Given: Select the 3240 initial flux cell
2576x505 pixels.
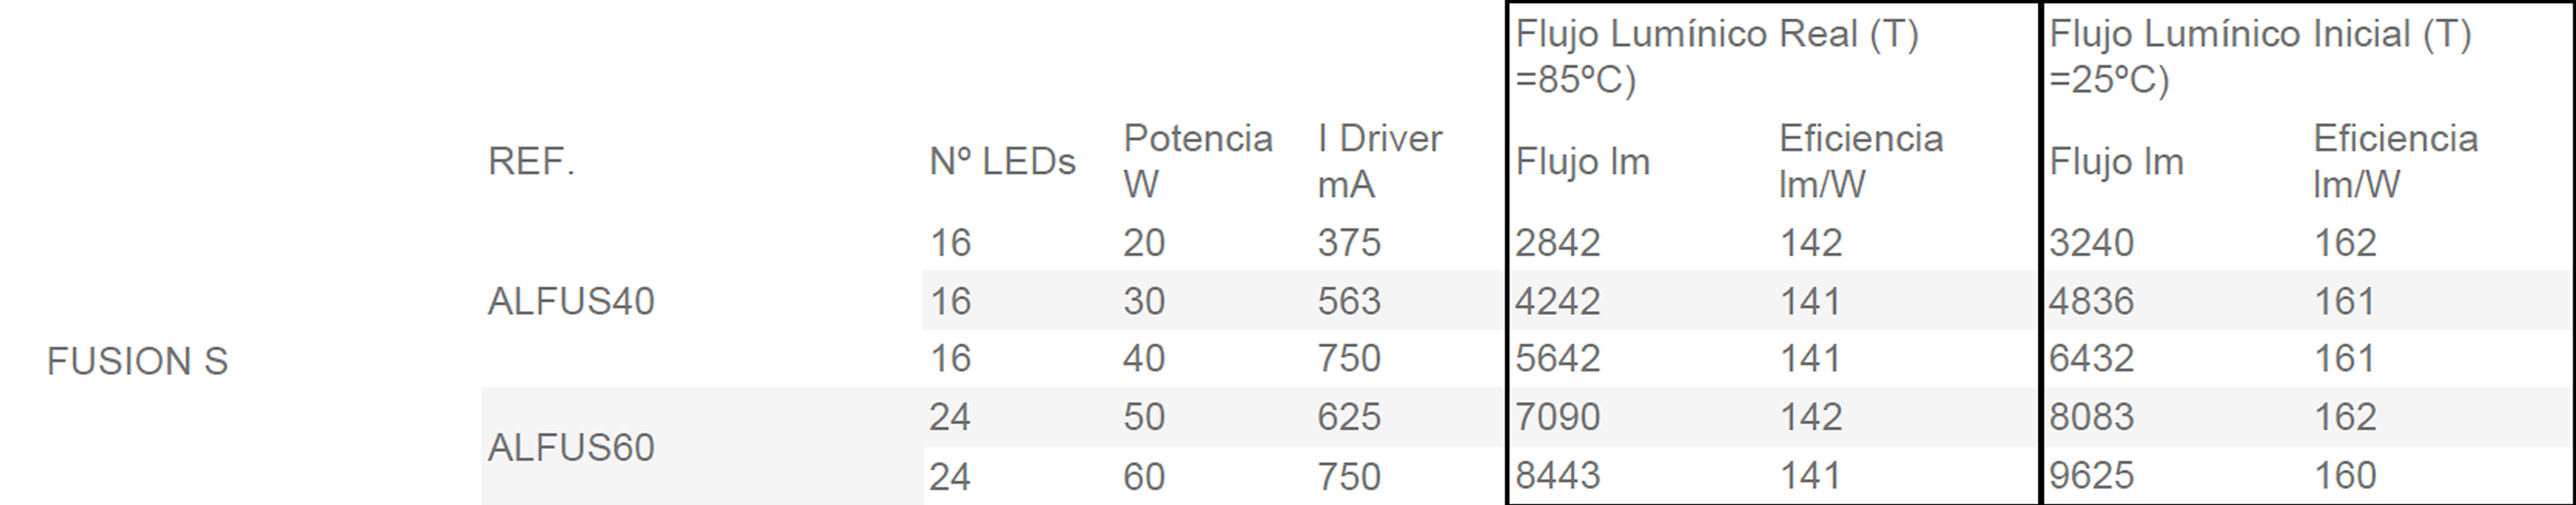Looking at the screenshot, I should 2091,243.
